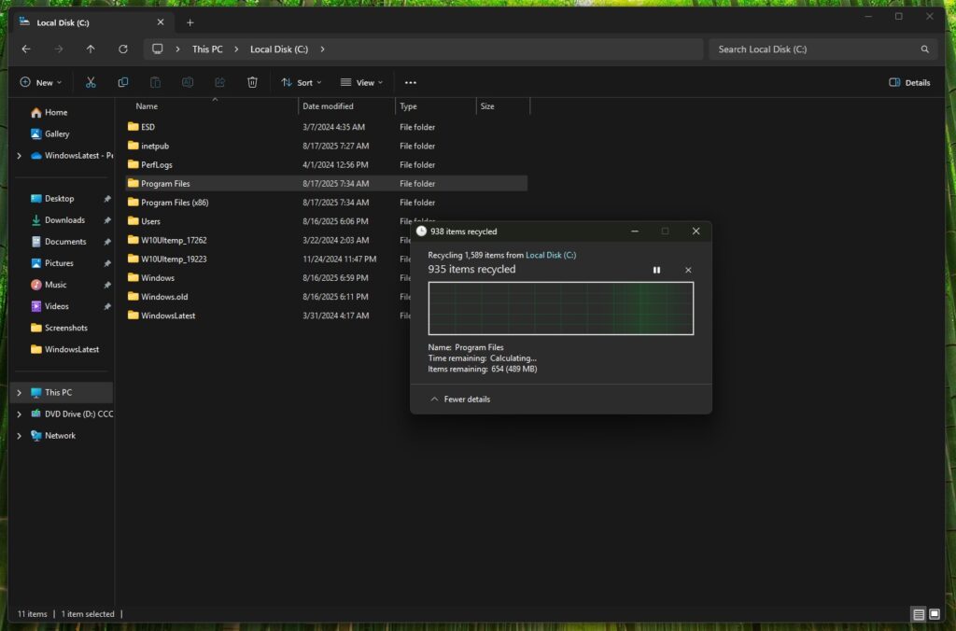The height and width of the screenshot is (631, 956).
Task: Select the Share toolbar icon
Action: (219, 82)
